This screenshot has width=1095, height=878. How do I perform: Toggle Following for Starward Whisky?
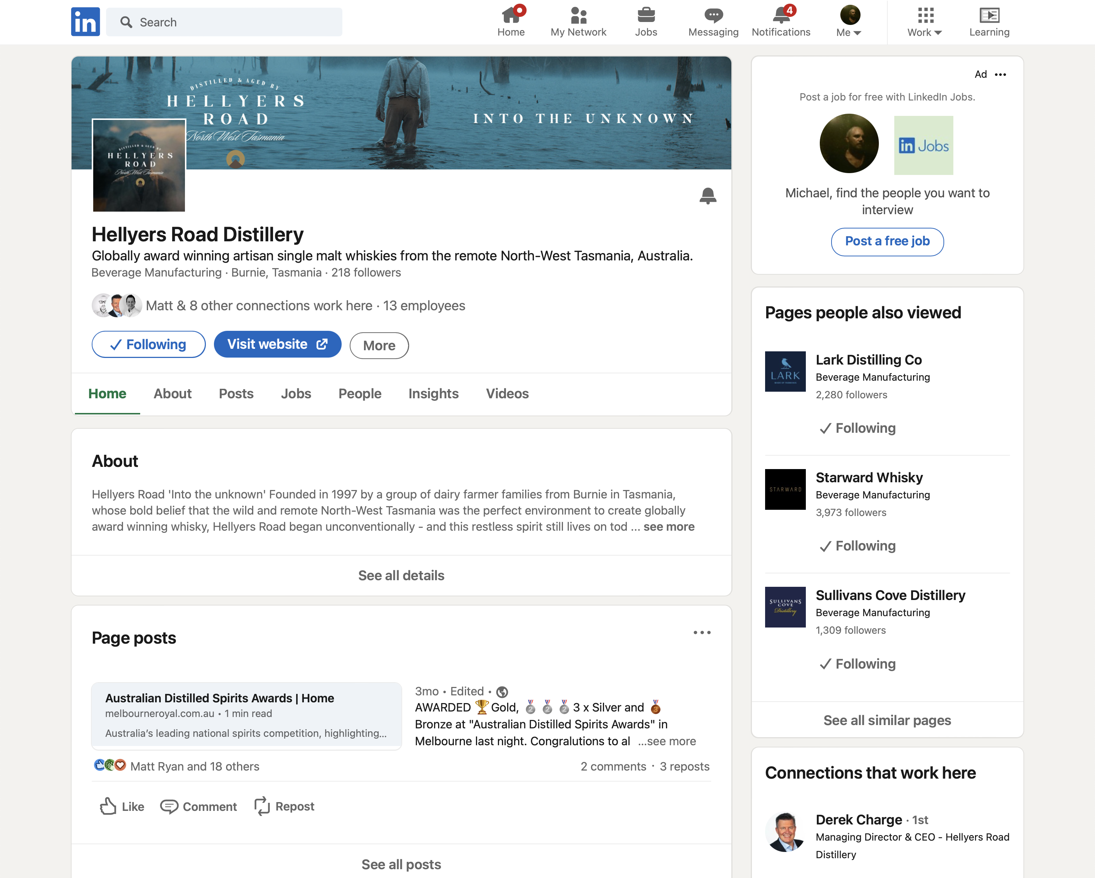(858, 546)
